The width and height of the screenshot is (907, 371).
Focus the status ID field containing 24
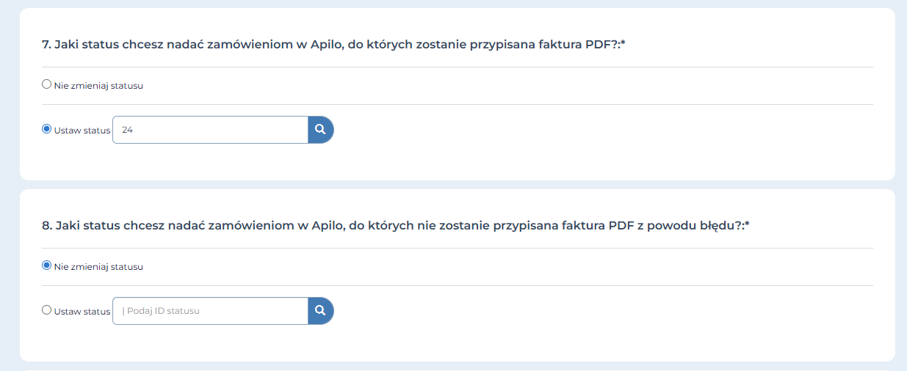210,130
